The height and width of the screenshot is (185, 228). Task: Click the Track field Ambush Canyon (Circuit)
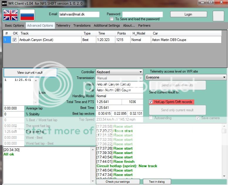click(x=119, y=84)
